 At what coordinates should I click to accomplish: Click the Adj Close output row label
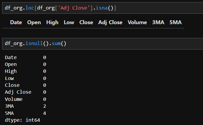18,92
